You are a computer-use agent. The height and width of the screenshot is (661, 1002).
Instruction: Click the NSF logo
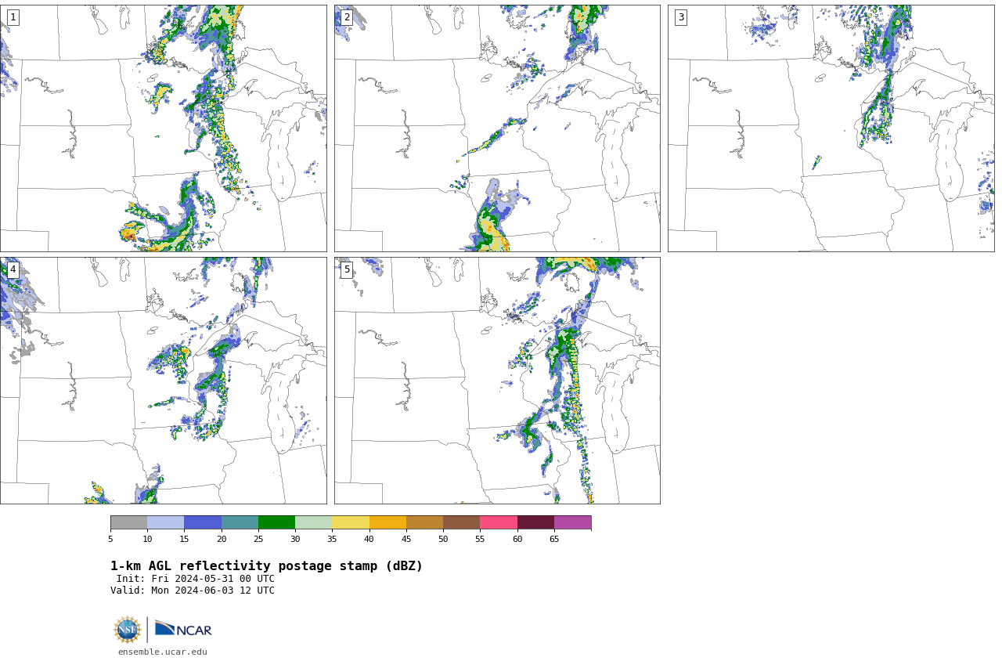tap(127, 630)
